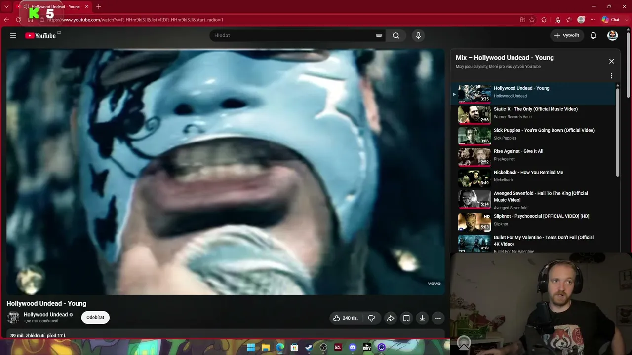Image resolution: width=632 pixels, height=355 pixels.
Task: Open the Hollywood Undead channel name link
Action: click(x=46, y=315)
